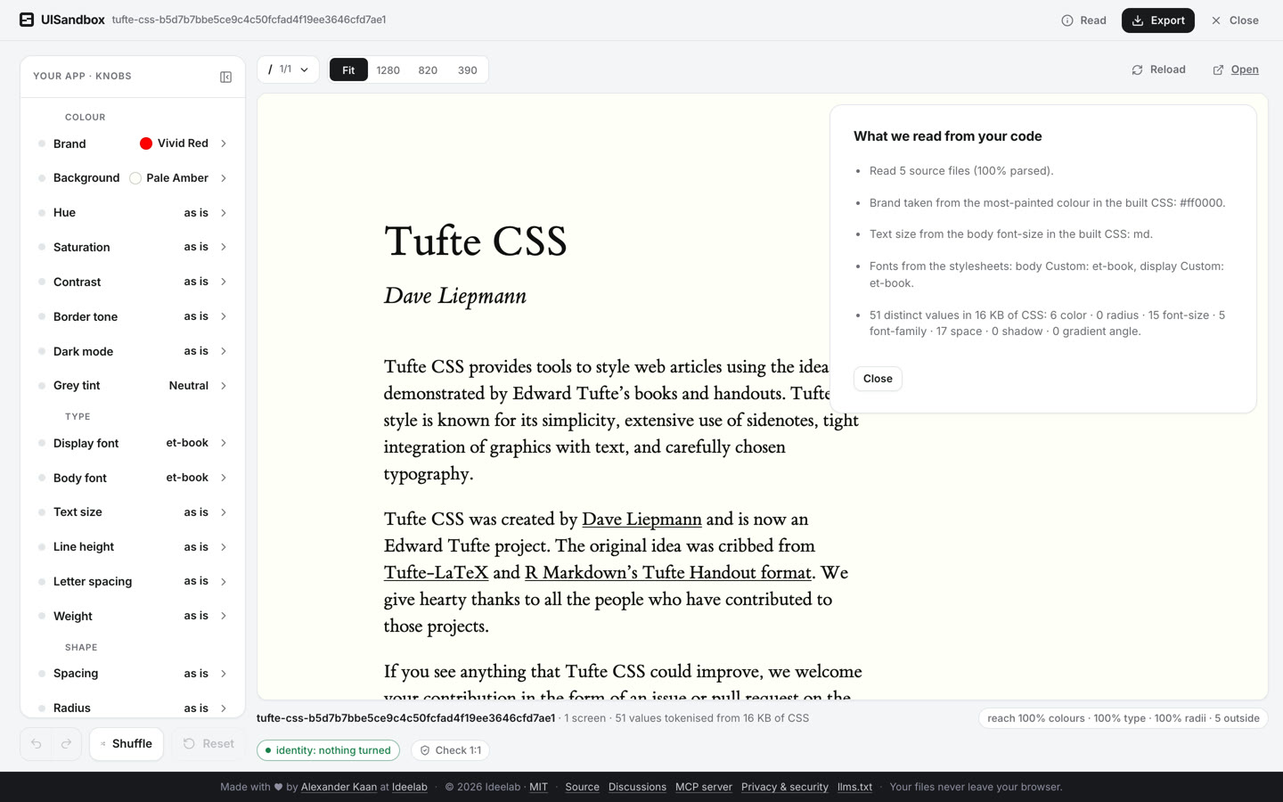Reload the preview

click(x=1158, y=70)
